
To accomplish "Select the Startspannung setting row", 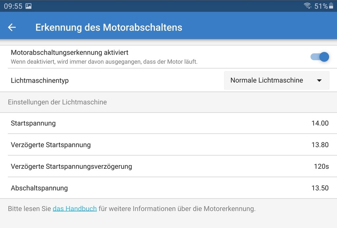I will pos(168,123).
